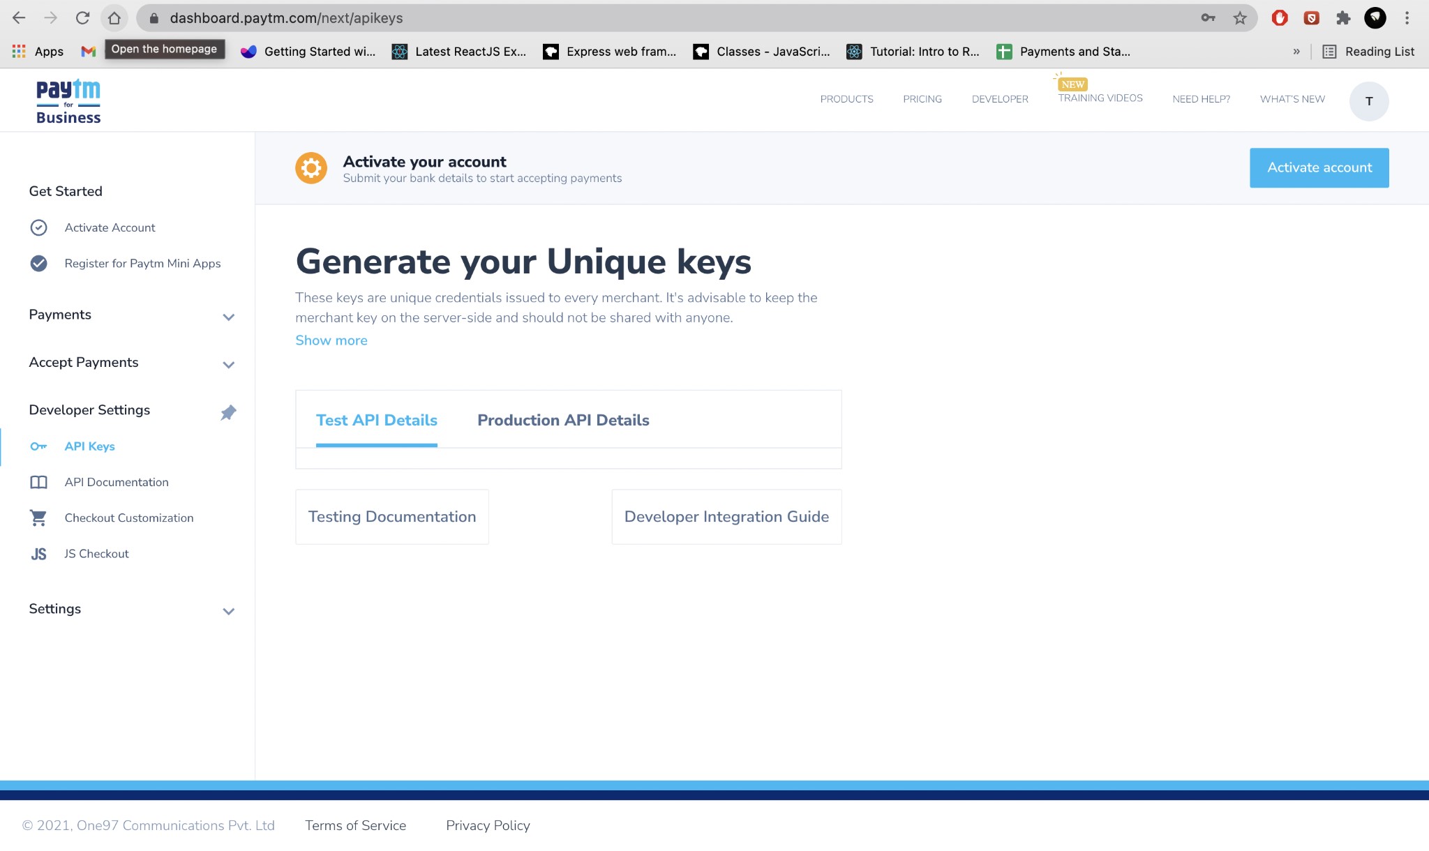The image size is (1429, 851).
Task: Open Checkout Customization in sidebar
Action: 129,518
